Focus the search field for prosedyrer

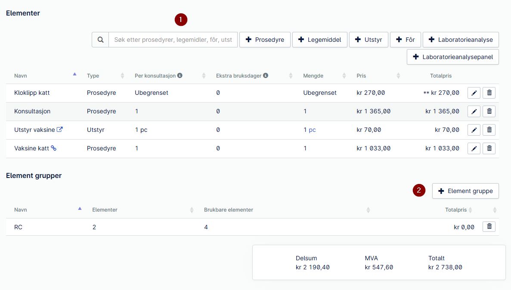[x=173, y=40]
